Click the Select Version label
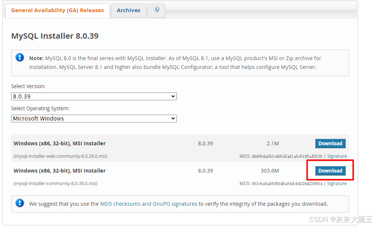Image resolution: width=374 pixels, height=226 pixels. [28, 86]
